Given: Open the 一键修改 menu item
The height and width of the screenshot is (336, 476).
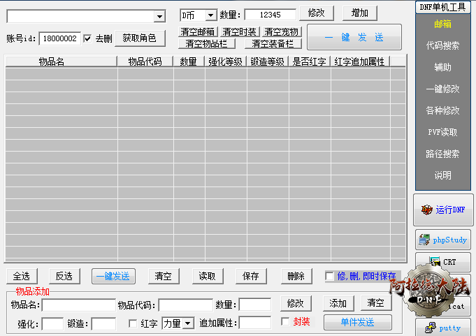Looking at the screenshot, I should click(x=442, y=89).
